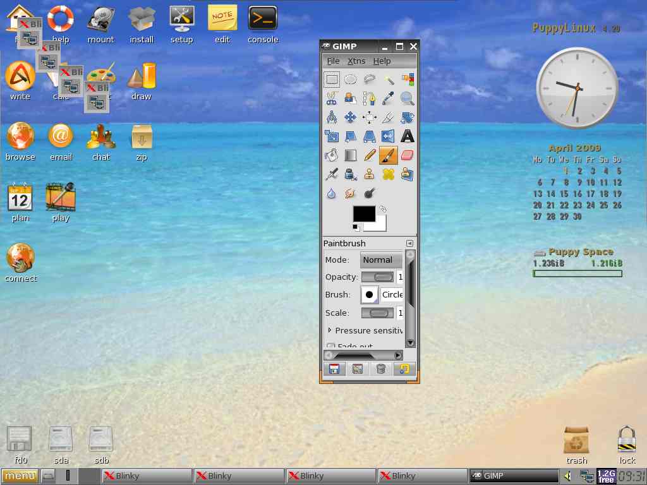Open the brush preview selector
This screenshot has height=485, width=647.
369,294
